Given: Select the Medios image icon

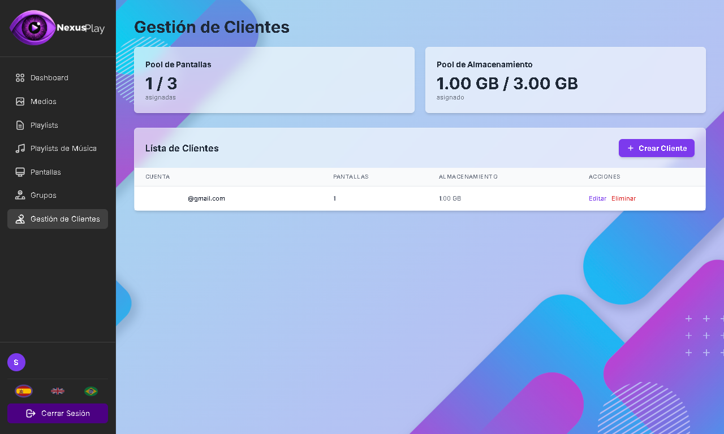Looking at the screenshot, I should click(x=20, y=101).
